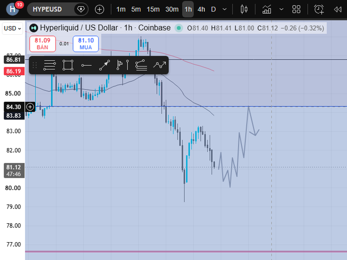Select the pink horizontal line near 77.00
The width and height of the screenshot is (347, 260).
tap(186, 252)
